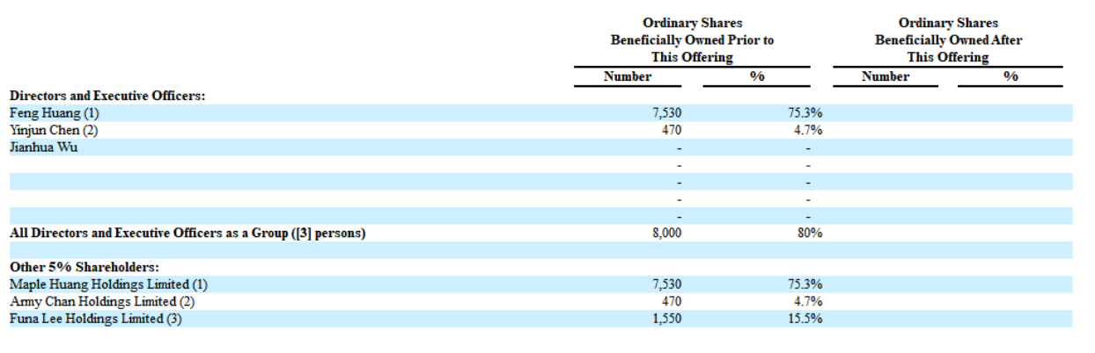Viewport: 1095px width, 353px height.
Task: Click the Number header under Prior to Offering
Action: 628,76
